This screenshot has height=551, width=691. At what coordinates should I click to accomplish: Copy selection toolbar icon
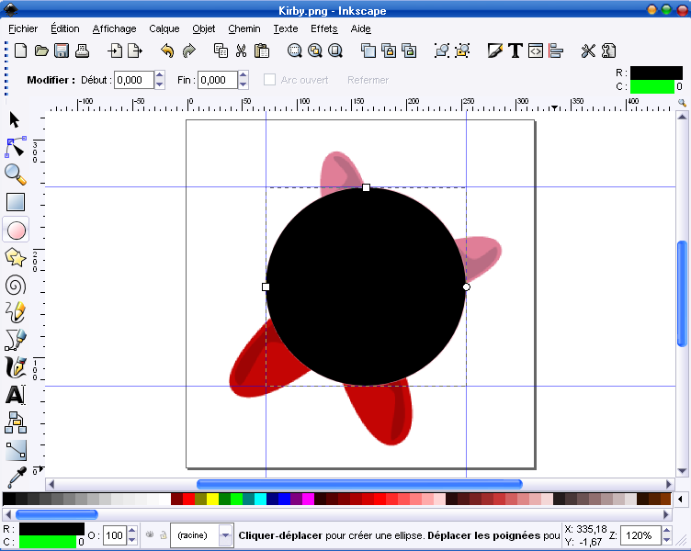pos(221,51)
